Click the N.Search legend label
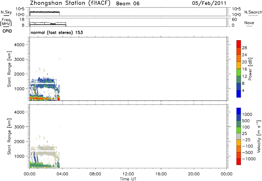This screenshot has width=262, height=181. [x=253, y=12]
